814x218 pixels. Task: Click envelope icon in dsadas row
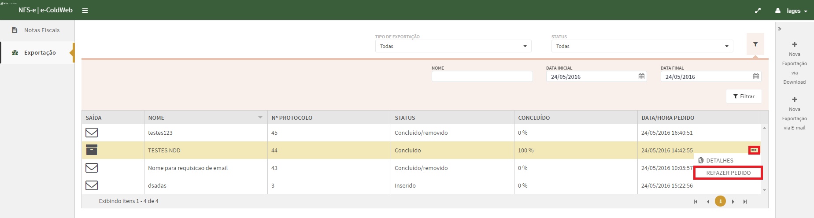[x=92, y=185]
